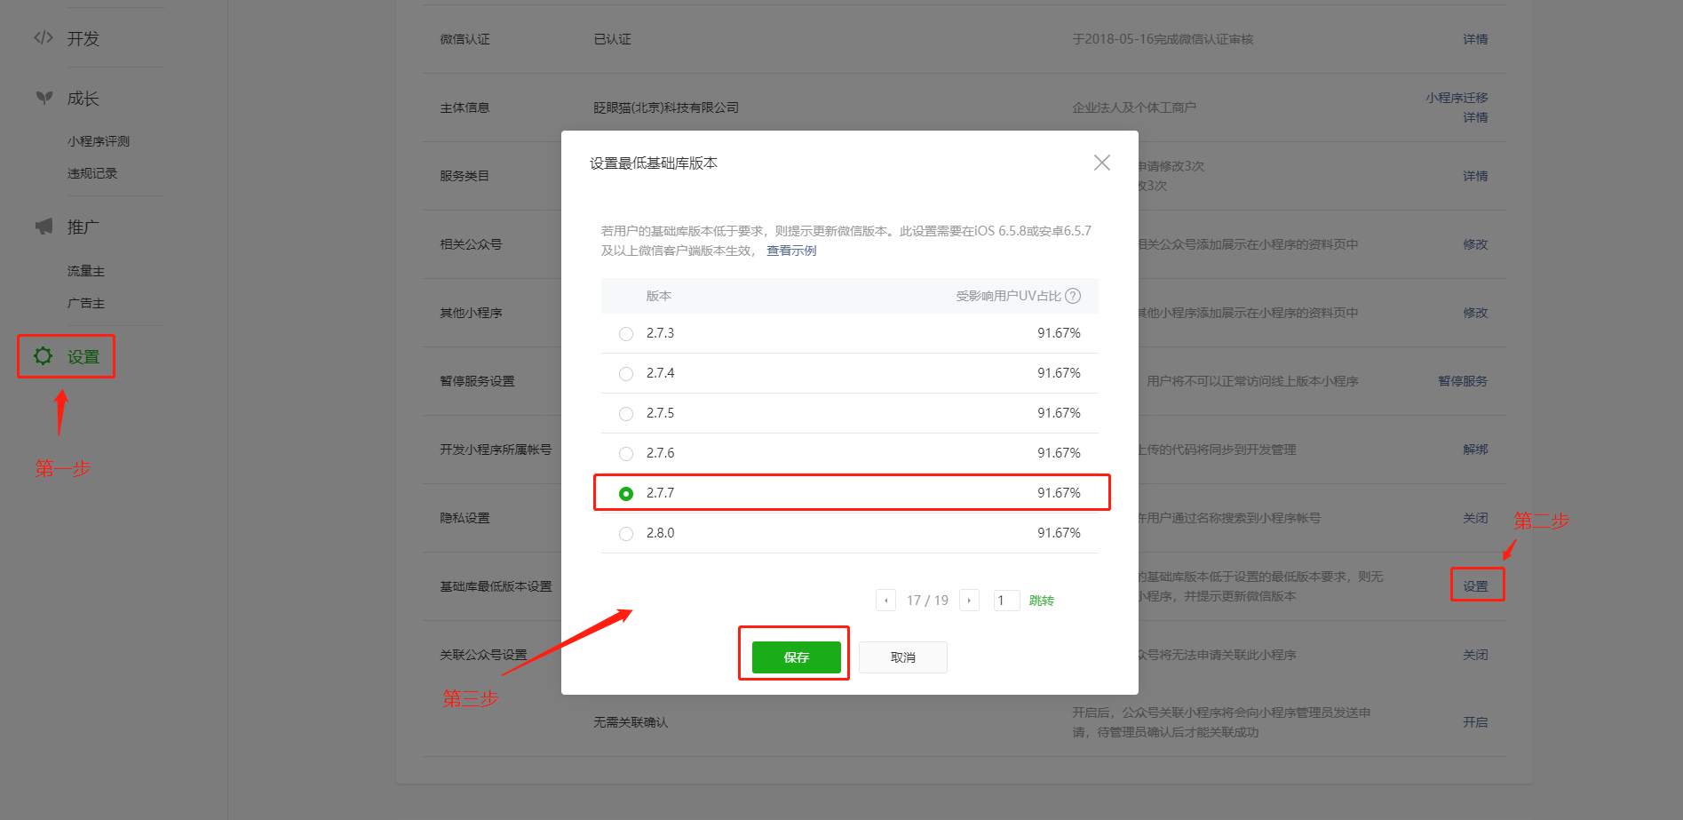Go to next page of version list
Image resolution: width=1683 pixels, height=820 pixels.
coord(969,601)
